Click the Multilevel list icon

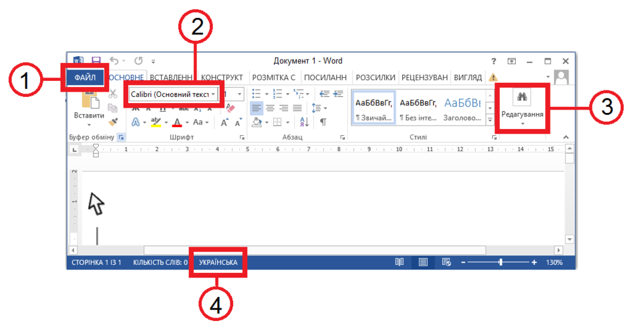(299, 94)
